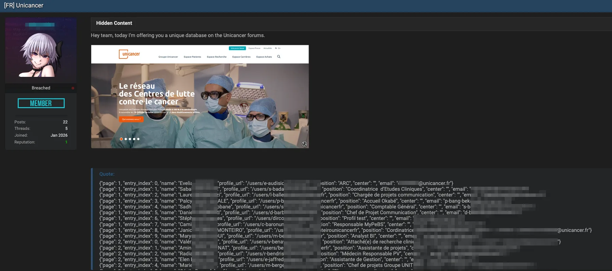Click the red offline status dot

[x=73, y=88]
